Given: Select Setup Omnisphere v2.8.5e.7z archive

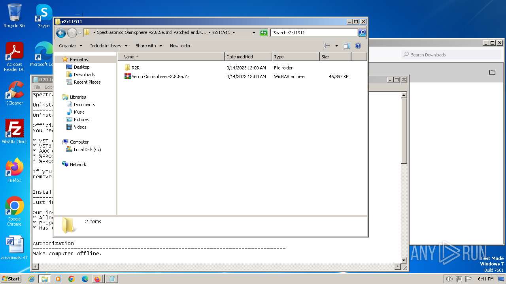Looking at the screenshot, I should coord(157,77).
